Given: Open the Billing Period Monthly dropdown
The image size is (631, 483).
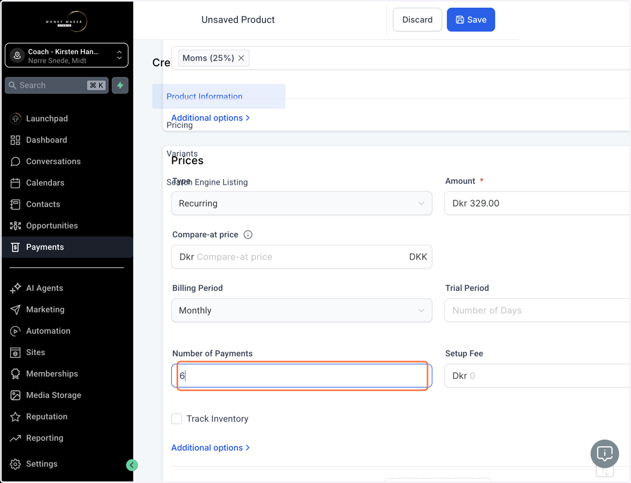Looking at the screenshot, I should (302, 310).
